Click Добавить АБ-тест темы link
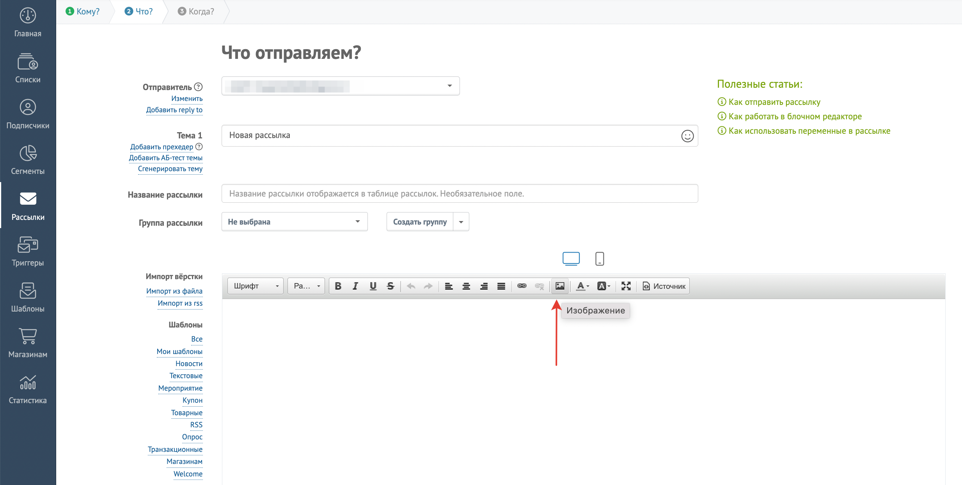The height and width of the screenshot is (485, 962). click(x=166, y=158)
